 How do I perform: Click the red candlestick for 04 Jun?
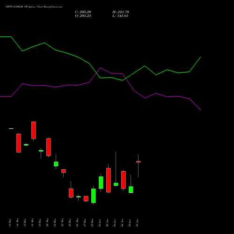coord(124,180)
